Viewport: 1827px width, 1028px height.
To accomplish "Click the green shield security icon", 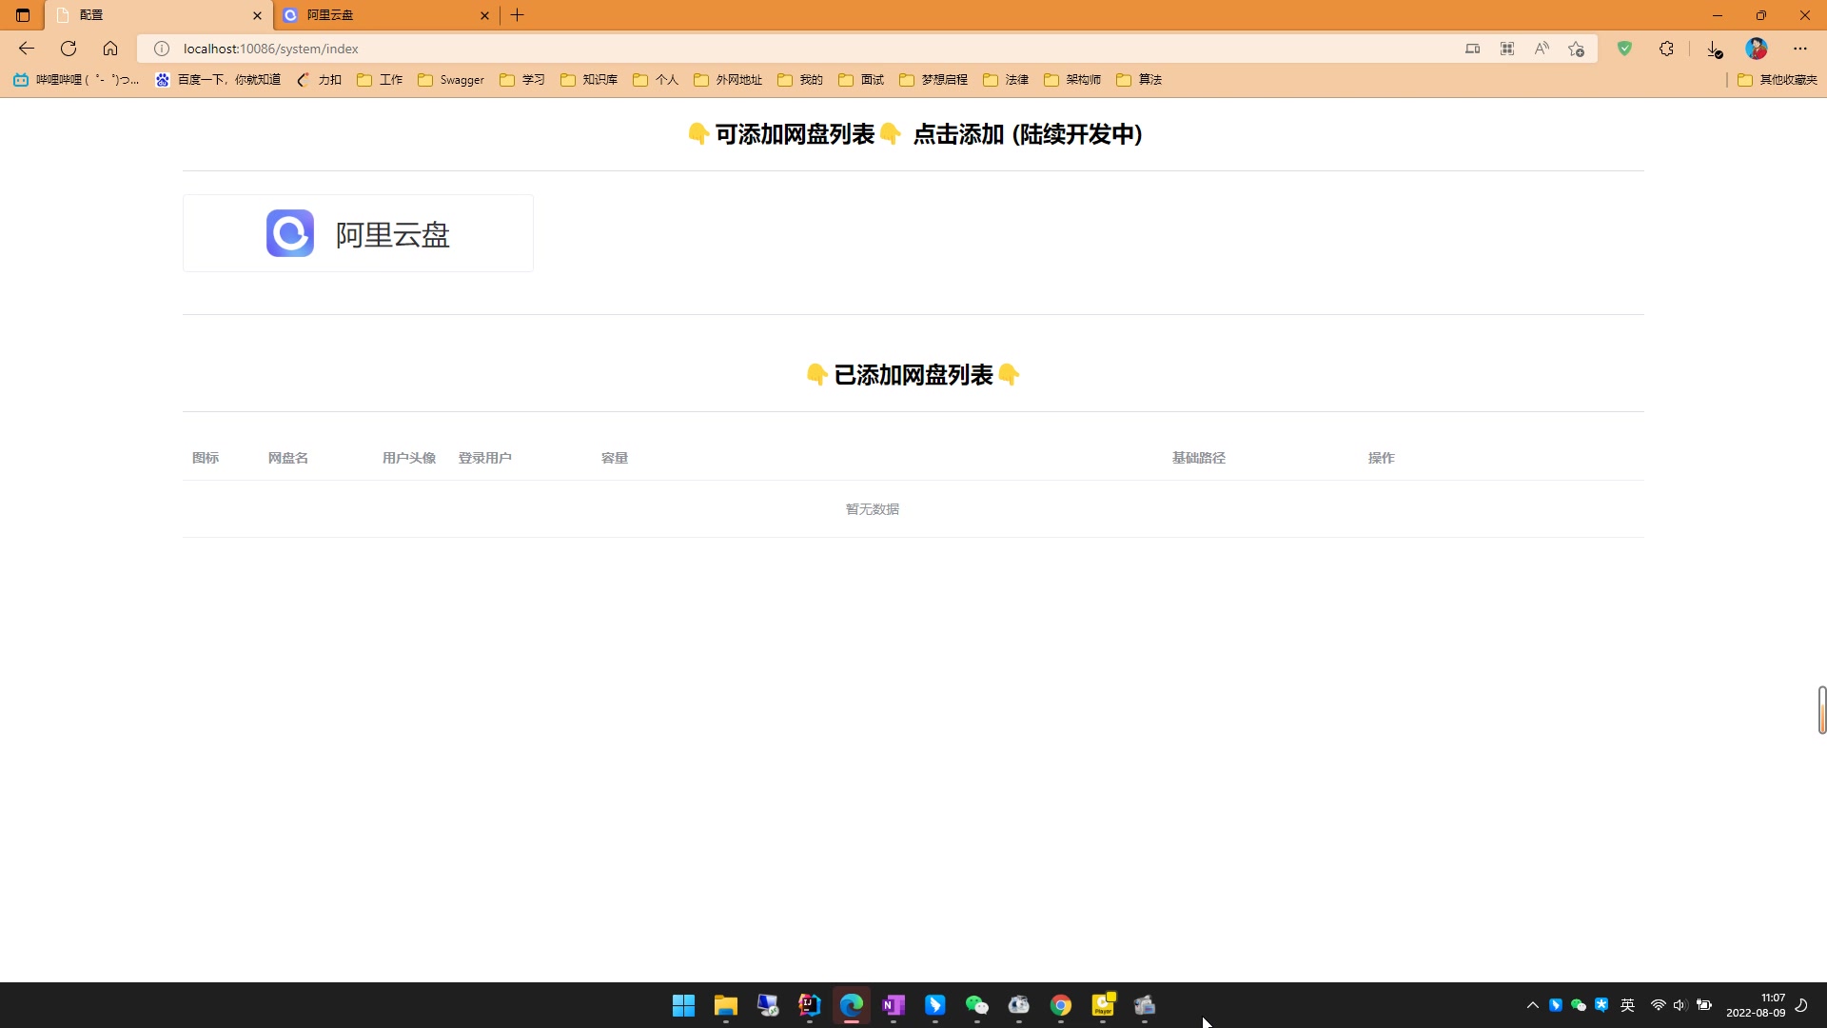I will click(x=1624, y=49).
